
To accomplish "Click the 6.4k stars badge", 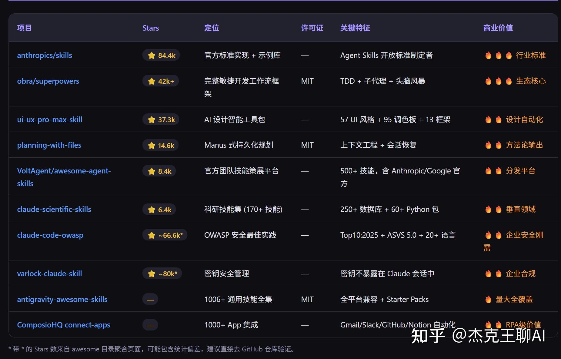I will 159,210.
